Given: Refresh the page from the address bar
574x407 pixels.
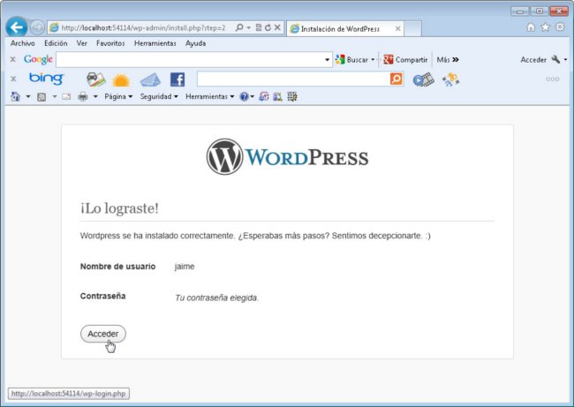Looking at the screenshot, I should tap(268, 27).
